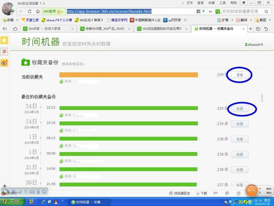This screenshot has height=206, width=274.
Task: Open a new tab with plus icon
Action: 251,29
